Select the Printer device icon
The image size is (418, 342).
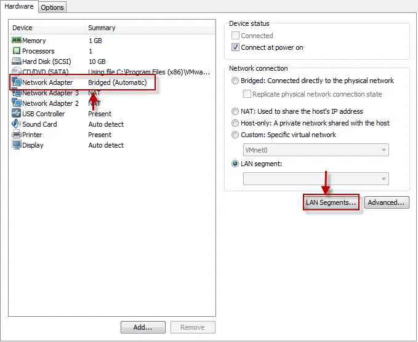[x=17, y=135]
